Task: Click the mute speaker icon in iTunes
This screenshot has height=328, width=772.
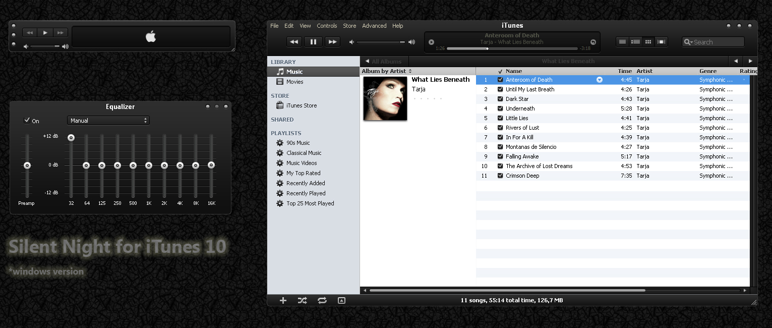Action: (352, 42)
